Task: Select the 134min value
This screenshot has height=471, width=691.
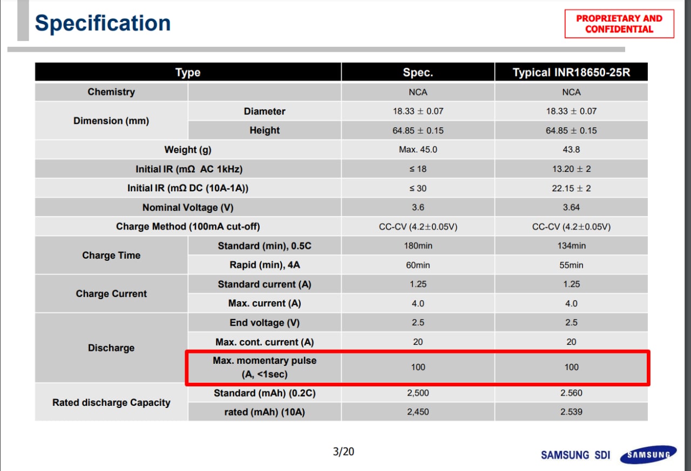Action: coord(571,246)
